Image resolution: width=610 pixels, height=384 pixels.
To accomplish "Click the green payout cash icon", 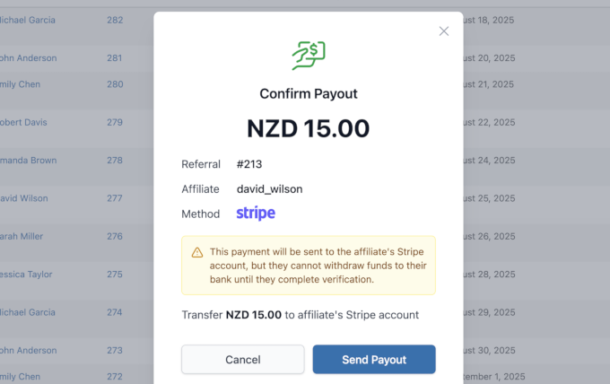I will [308, 56].
